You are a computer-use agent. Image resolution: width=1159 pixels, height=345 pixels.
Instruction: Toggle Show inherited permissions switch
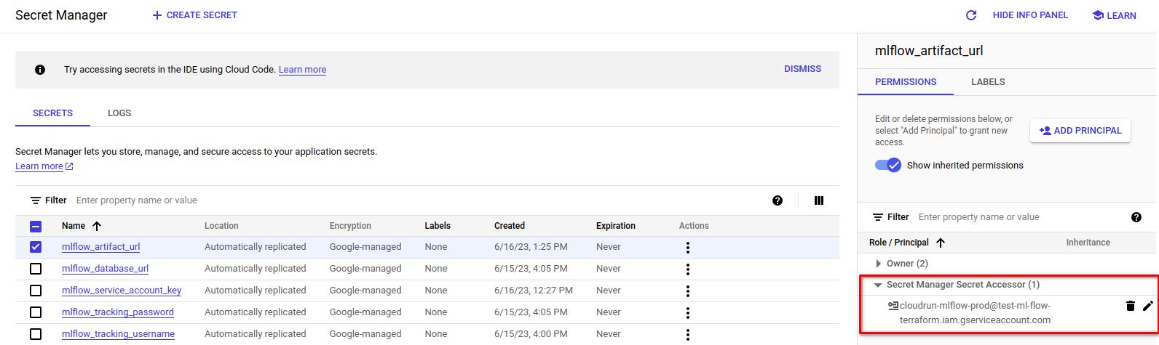click(888, 165)
